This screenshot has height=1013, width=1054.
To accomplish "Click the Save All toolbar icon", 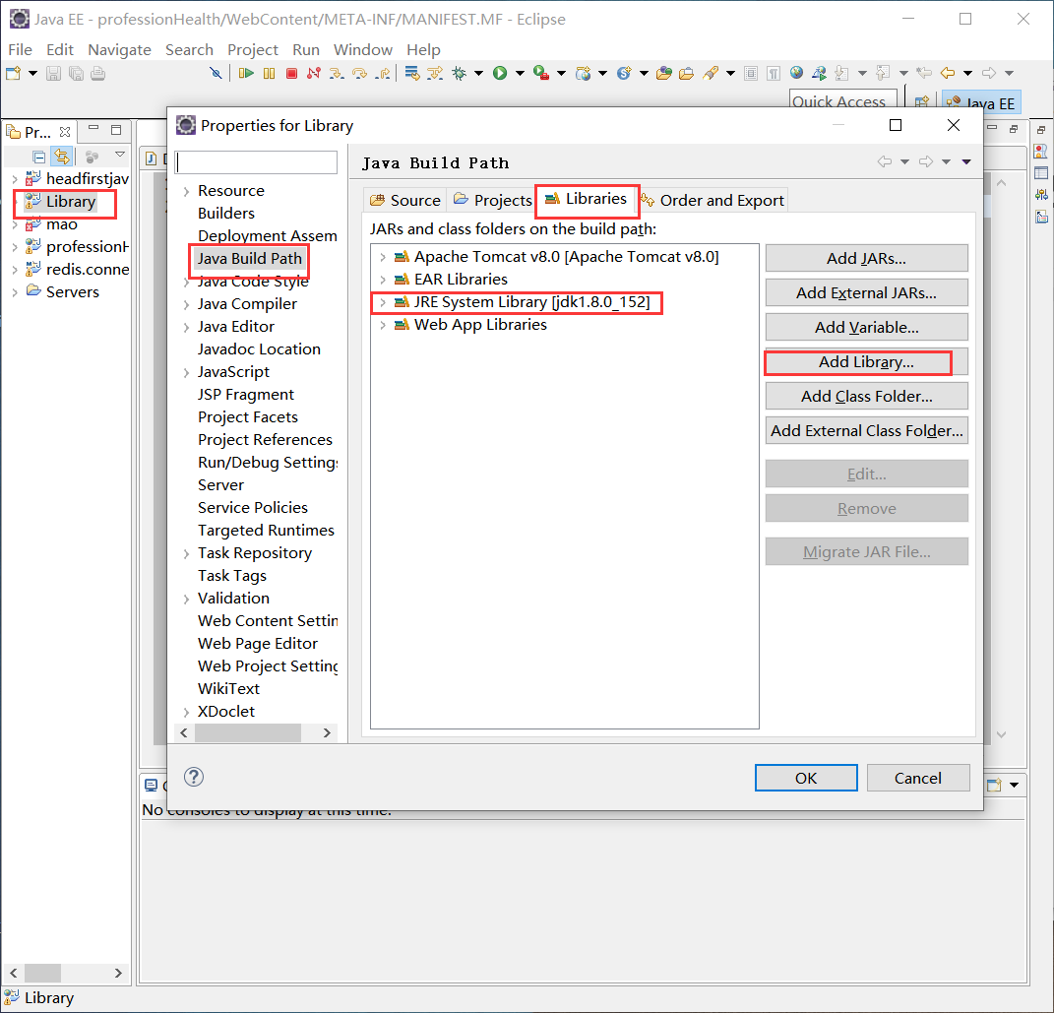I will pyautogui.click(x=76, y=73).
